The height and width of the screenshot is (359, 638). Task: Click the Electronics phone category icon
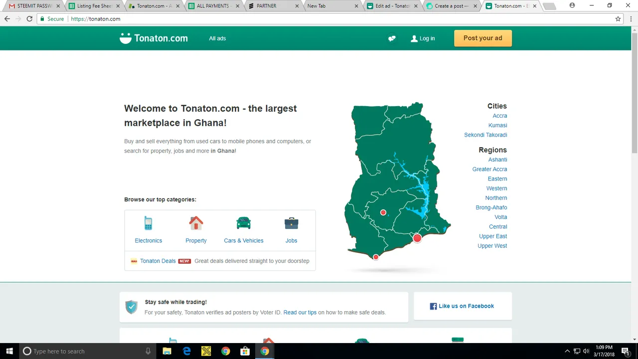coord(148,223)
